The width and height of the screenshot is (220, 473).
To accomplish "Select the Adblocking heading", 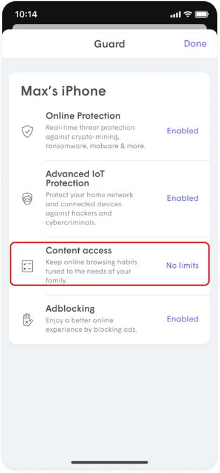I will pos(70,309).
